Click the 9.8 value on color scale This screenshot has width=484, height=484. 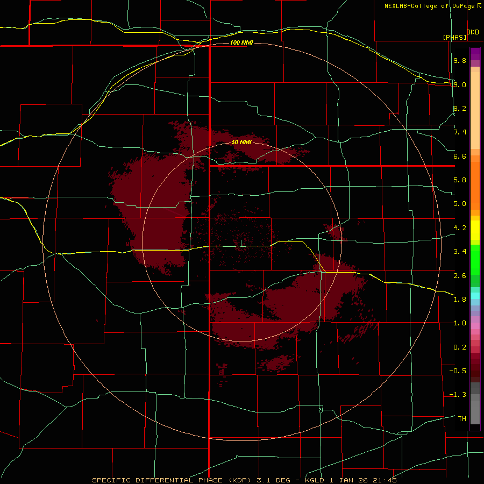click(460, 60)
